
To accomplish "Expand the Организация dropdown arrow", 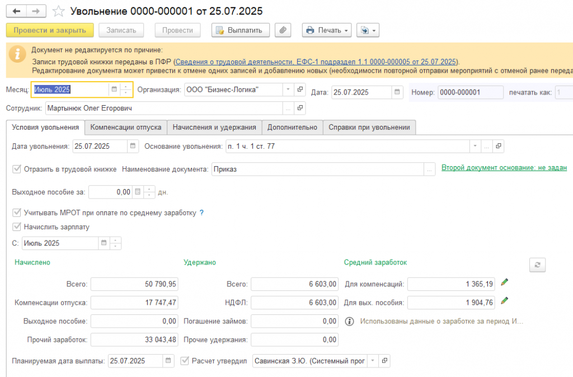I will pos(288,89).
